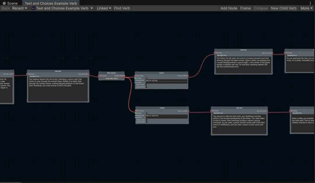Click the empty Tool Tip field on the Left Path choice

[167, 82]
